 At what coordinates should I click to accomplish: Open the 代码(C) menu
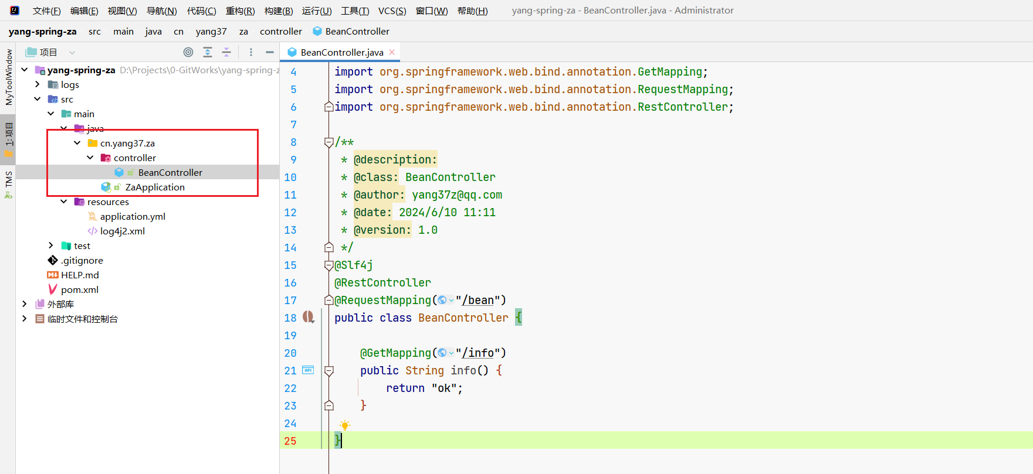pyautogui.click(x=201, y=11)
